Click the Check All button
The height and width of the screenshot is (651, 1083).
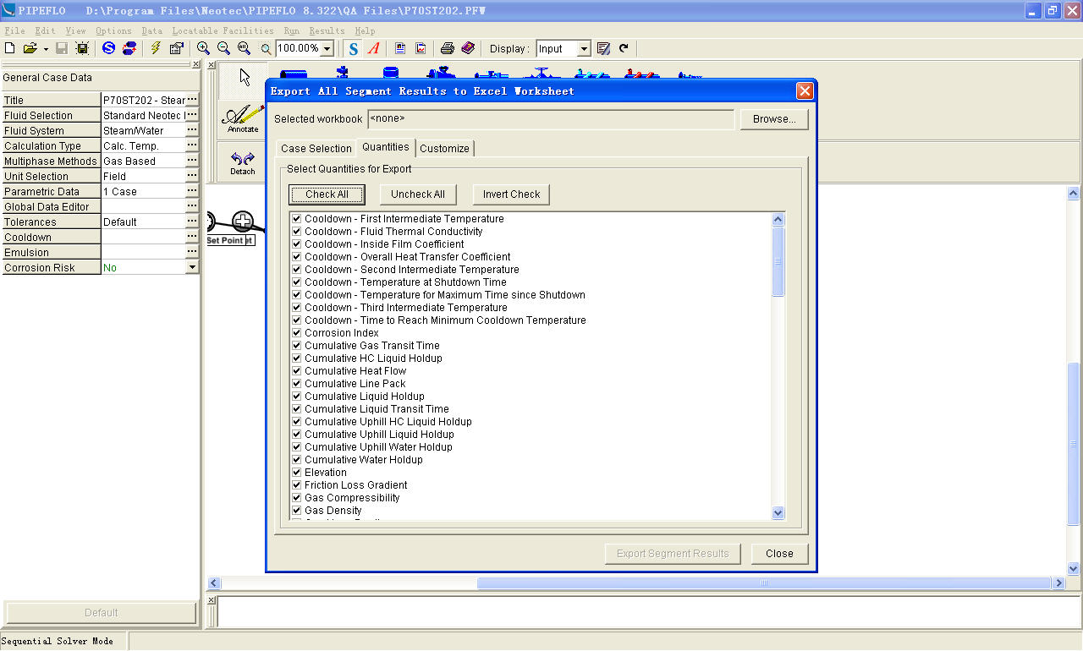point(327,194)
